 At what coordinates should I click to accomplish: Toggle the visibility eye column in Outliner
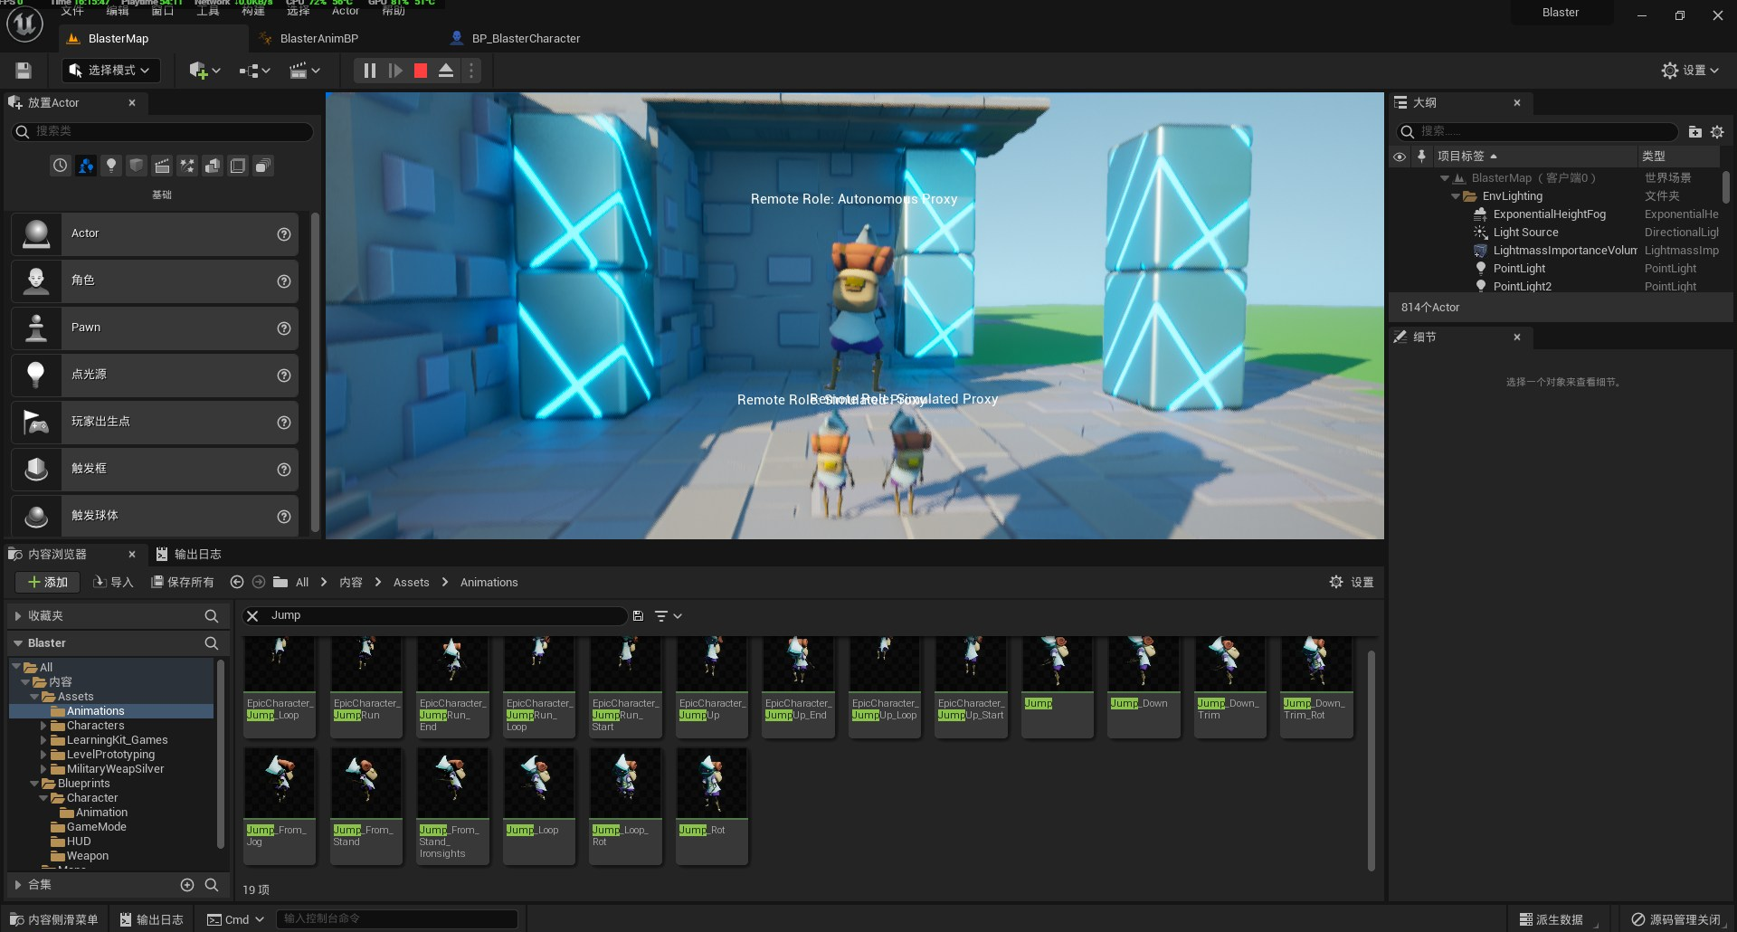pyautogui.click(x=1400, y=157)
